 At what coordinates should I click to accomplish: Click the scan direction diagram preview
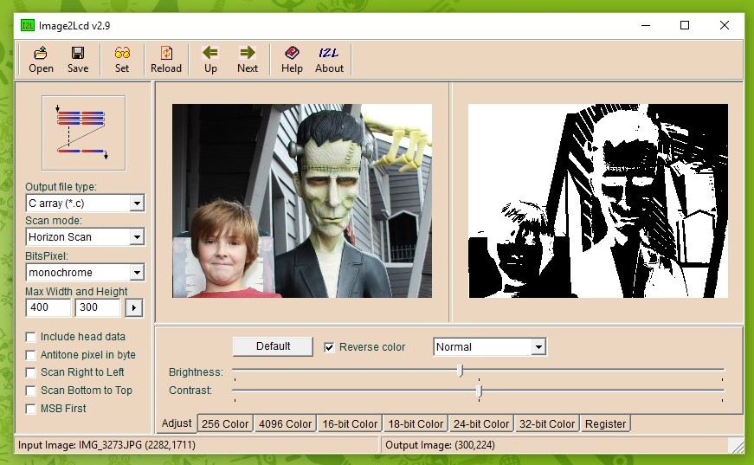[x=84, y=132]
